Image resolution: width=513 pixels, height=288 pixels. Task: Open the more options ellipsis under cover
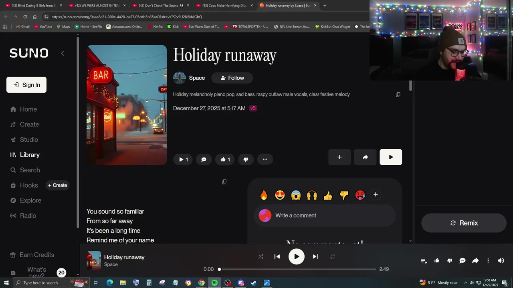[265, 159]
